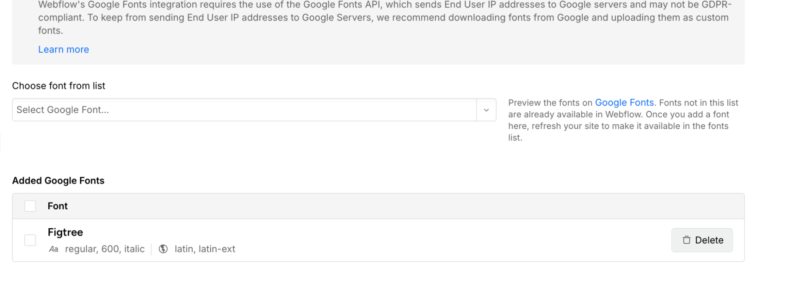The height and width of the screenshot is (282, 791).
Task: Expand the Google Font dropdown chevron
Action: click(486, 110)
